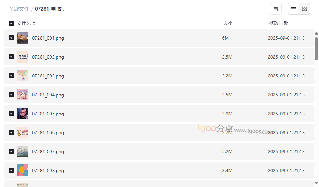Open thumbnail of 07281_001.png
319x187 pixels.
pos(23,38)
